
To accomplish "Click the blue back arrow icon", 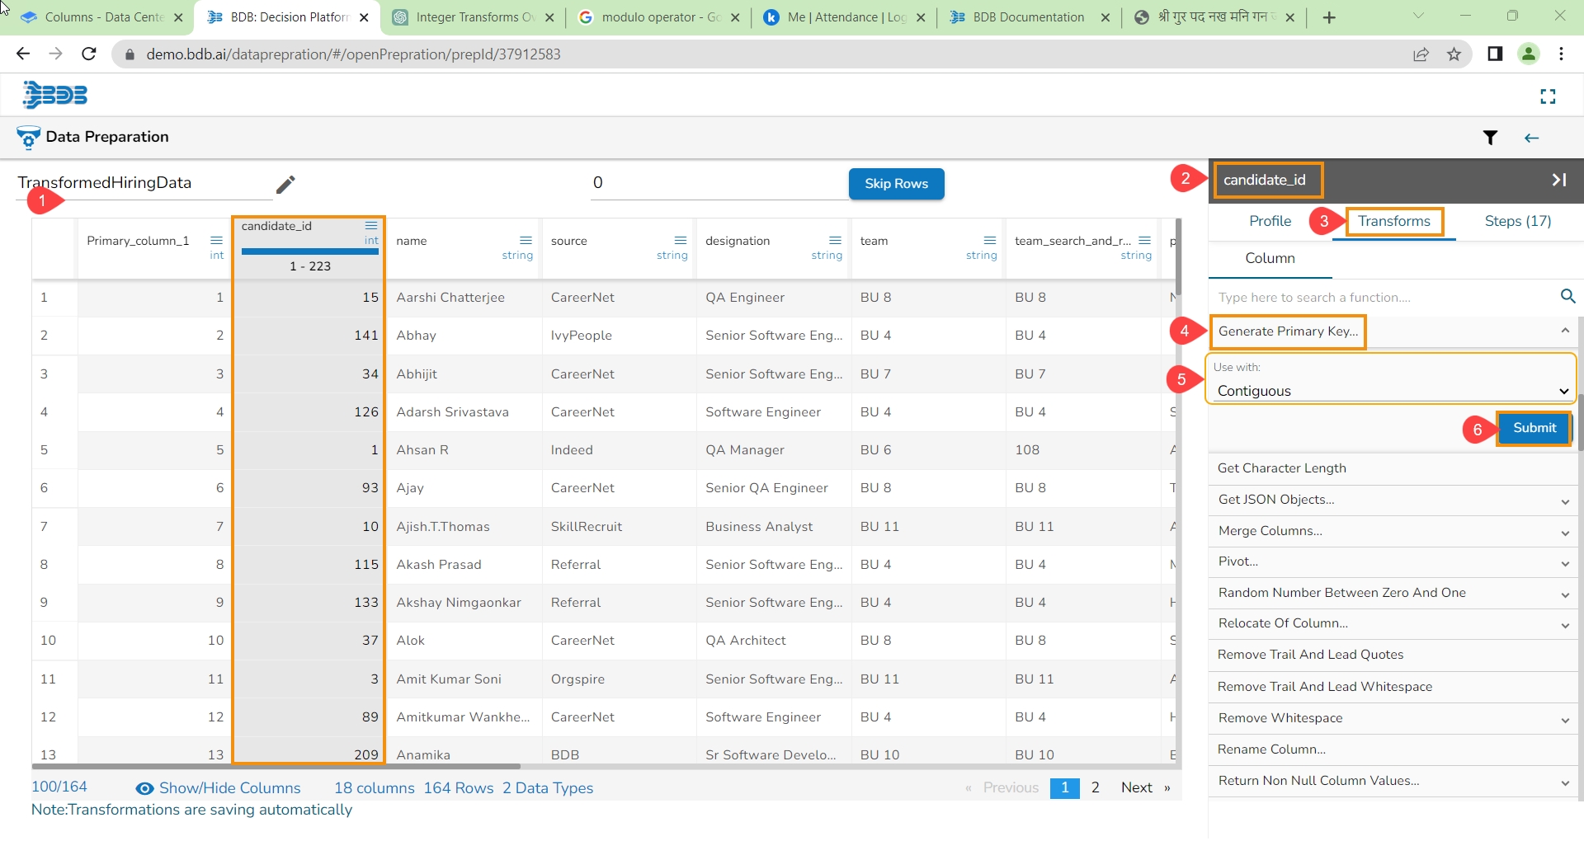I will pyautogui.click(x=1531, y=138).
